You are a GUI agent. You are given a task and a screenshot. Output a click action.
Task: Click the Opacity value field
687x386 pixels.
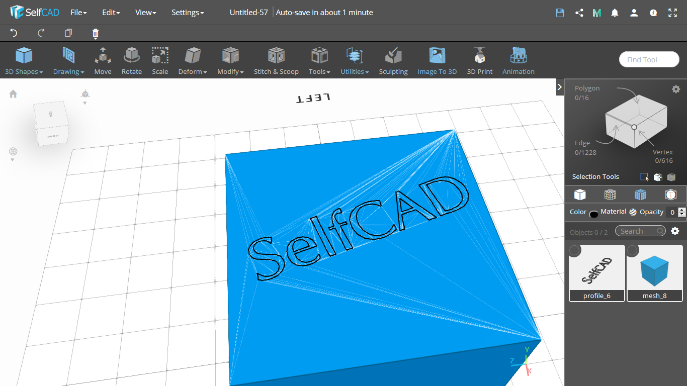click(672, 212)
